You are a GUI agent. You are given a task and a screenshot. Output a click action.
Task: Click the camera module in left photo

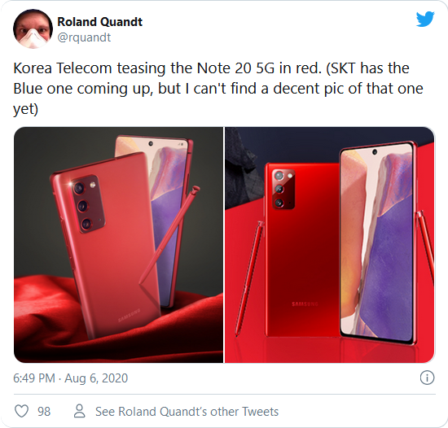point(88,204)
